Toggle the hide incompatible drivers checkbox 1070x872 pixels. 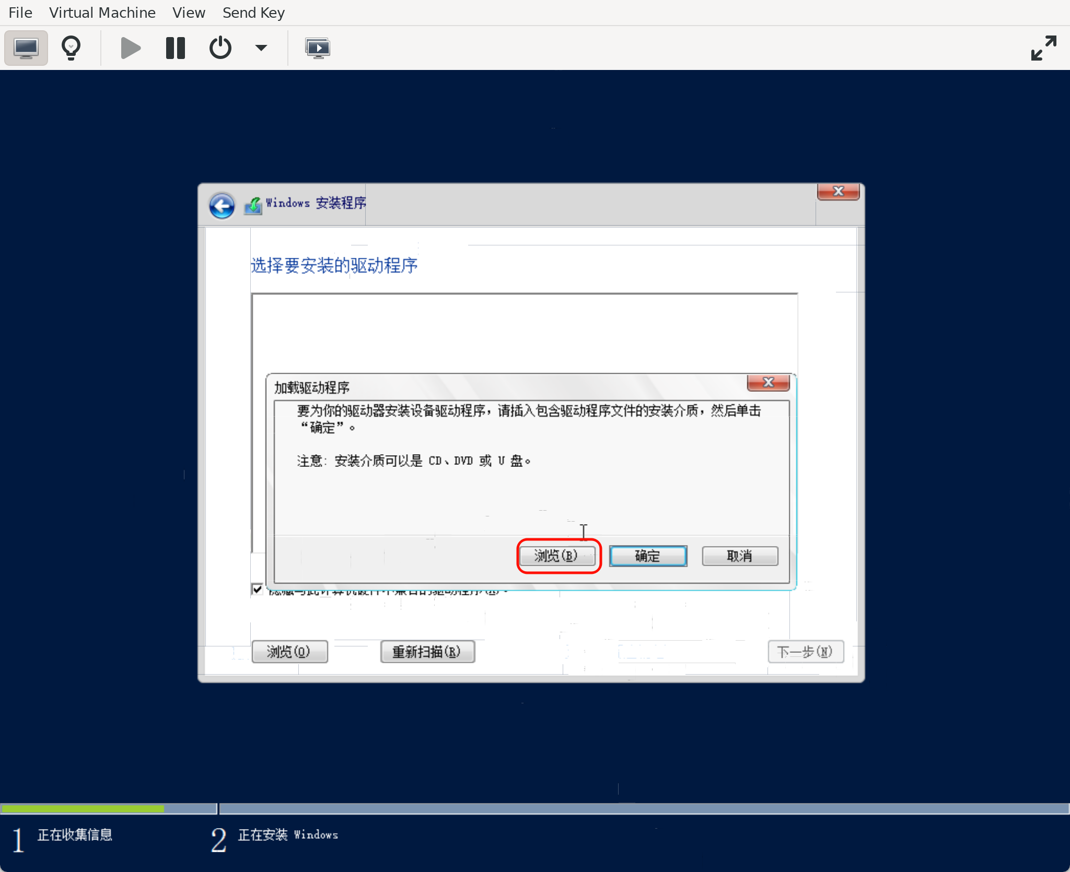click(257, 589)
